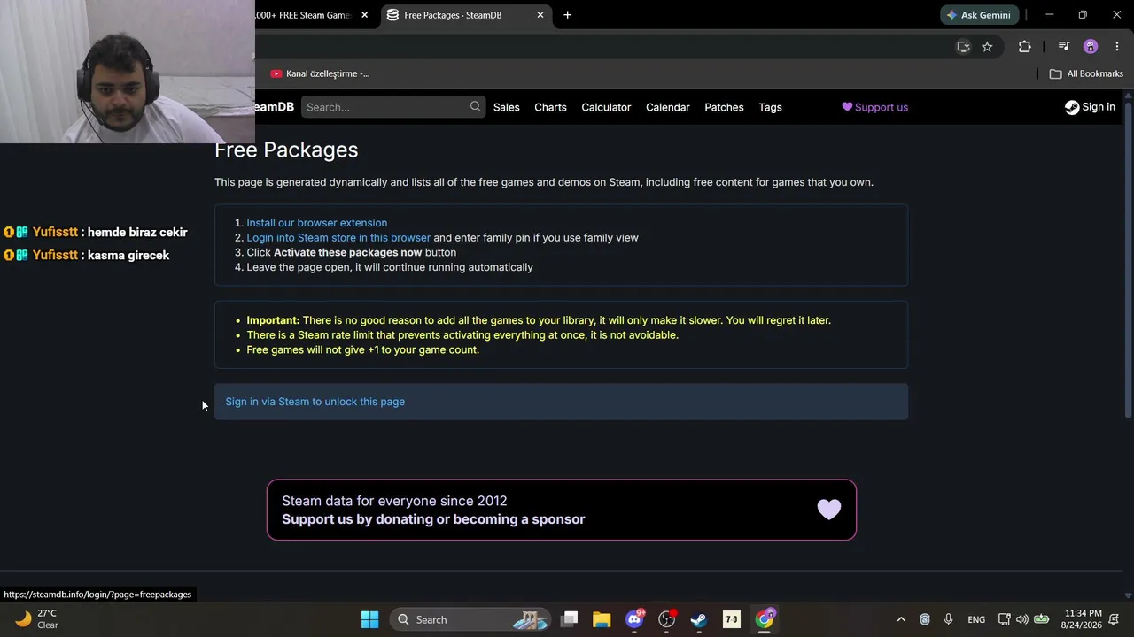Open the Chrome three-dot menu

(1116, 46)
